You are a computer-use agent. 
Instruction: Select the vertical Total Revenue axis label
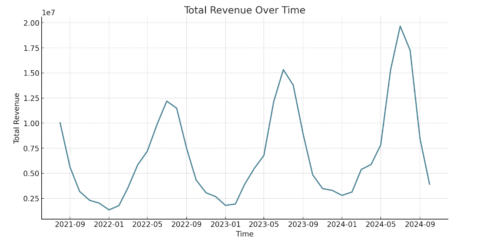[x=17, y=118]
